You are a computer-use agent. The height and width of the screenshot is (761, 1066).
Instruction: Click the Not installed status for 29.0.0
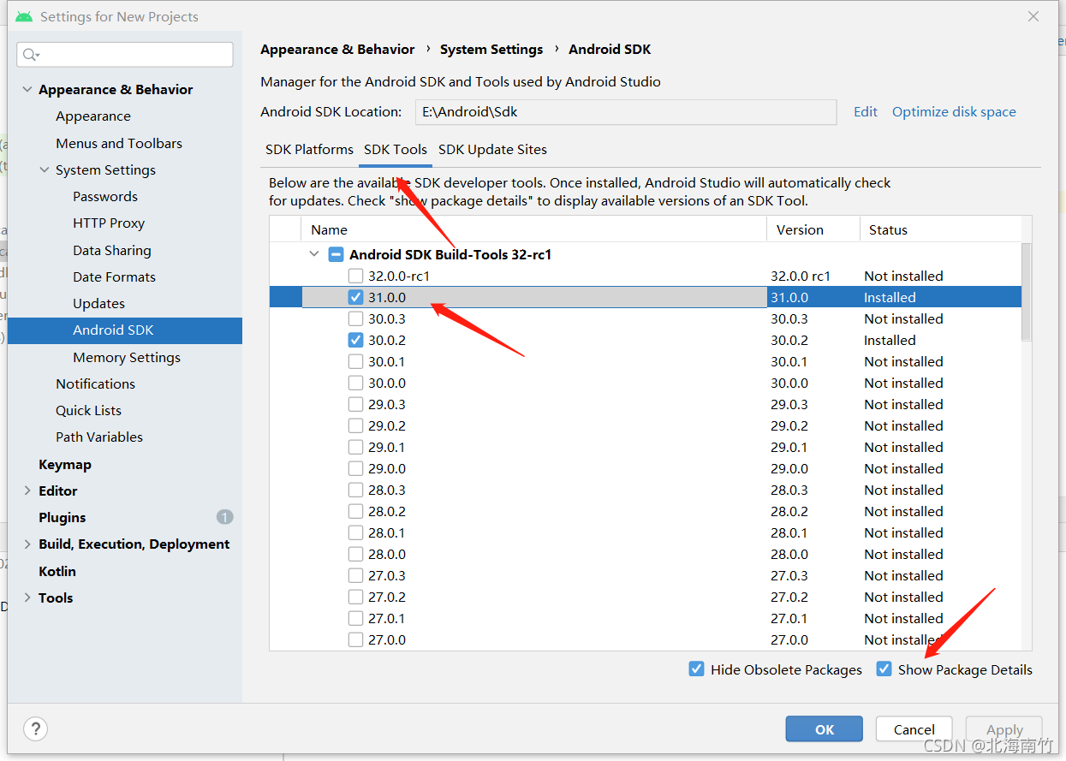903,468
